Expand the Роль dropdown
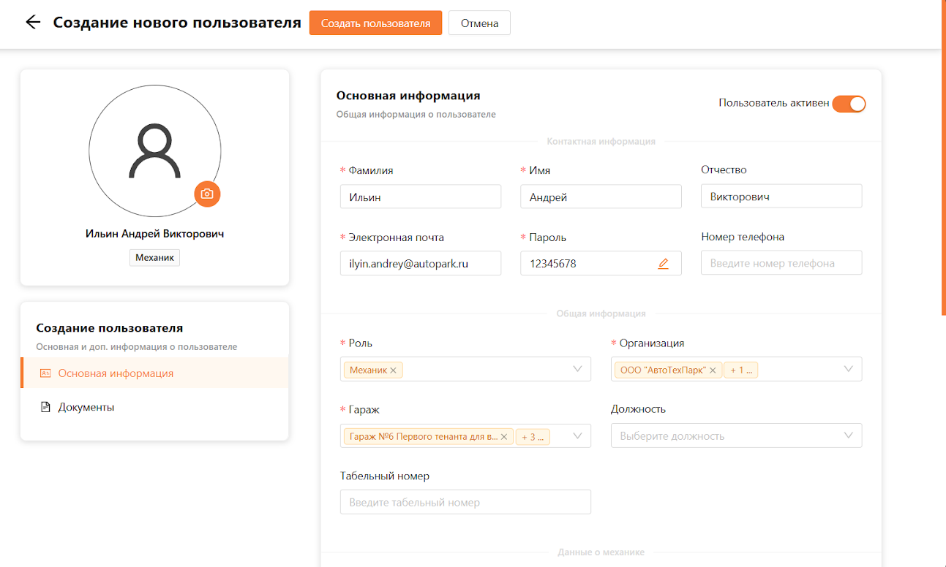Viewport: 946px width, 567px height. click(x=577, y=369)
